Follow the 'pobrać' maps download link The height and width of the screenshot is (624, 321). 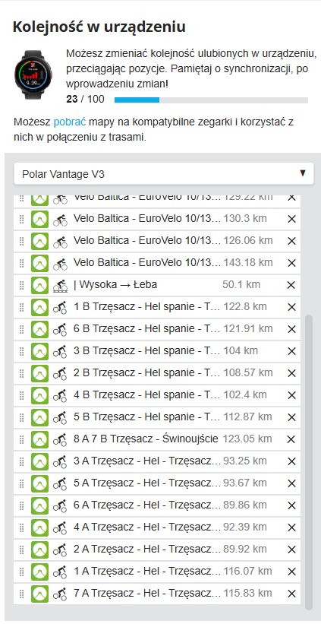[70, 122]
